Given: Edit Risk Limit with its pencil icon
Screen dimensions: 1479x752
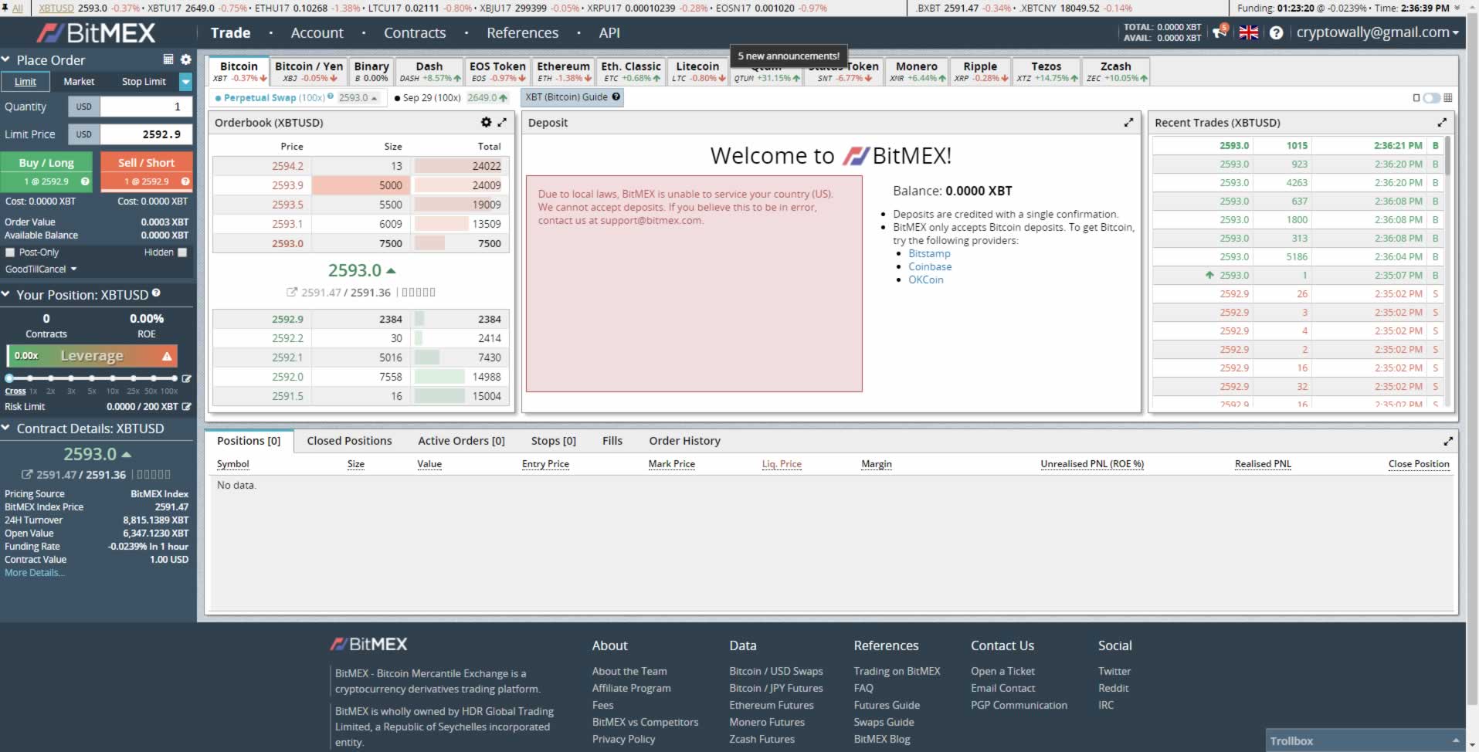Looking at the screenshot, I should (186, 406).
